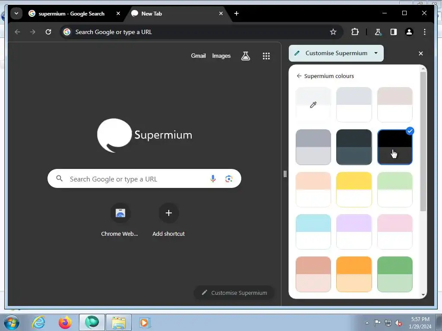Launch Firefox from the taskbar
Screen dimensions: 442x331
point(65,322)
